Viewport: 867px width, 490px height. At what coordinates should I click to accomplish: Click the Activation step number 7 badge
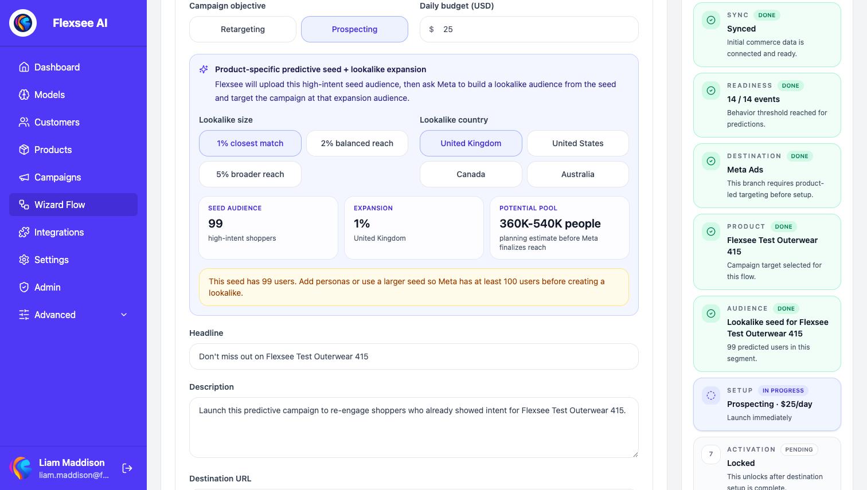711,454
